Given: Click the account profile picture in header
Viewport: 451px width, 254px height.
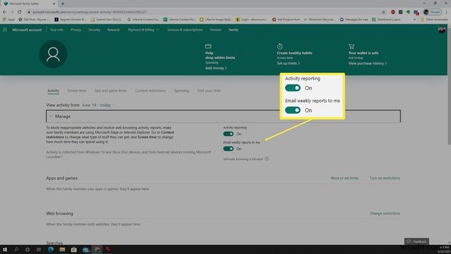Looking at the screenshot, I should 441,30.
